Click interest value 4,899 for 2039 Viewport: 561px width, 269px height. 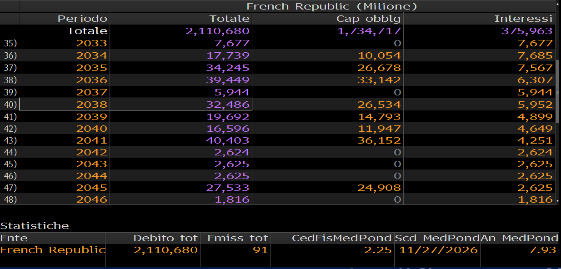(x=535, y=116)
